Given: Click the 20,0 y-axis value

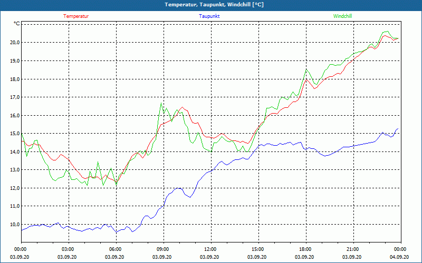Looking at the screenshot, I should click(x=15, y=43).
